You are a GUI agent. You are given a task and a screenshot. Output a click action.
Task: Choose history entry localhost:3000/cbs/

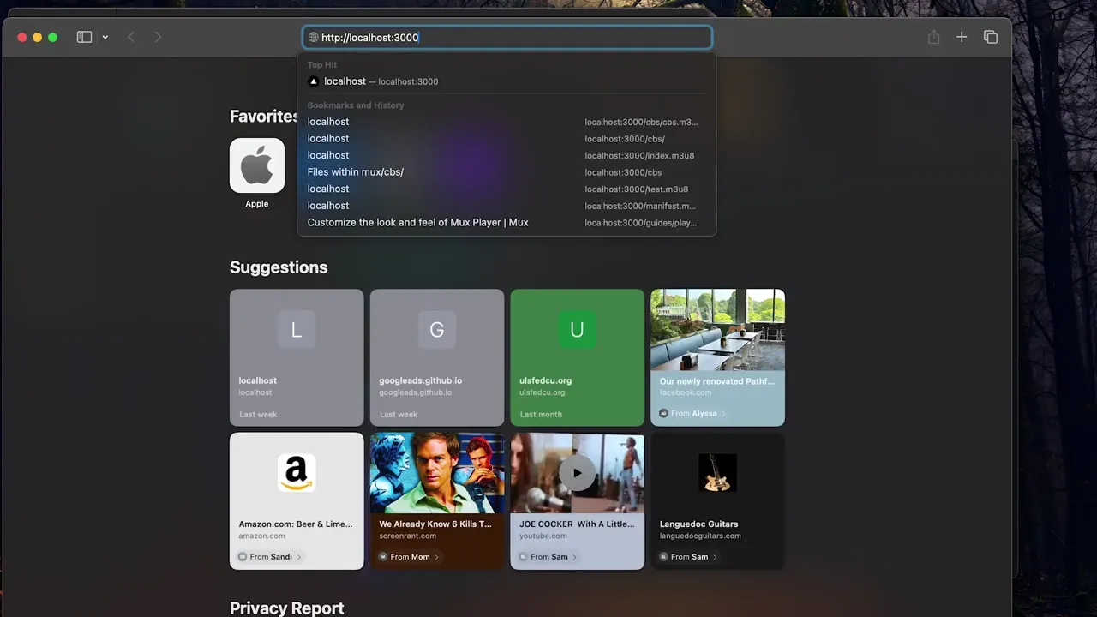[507, 139]
